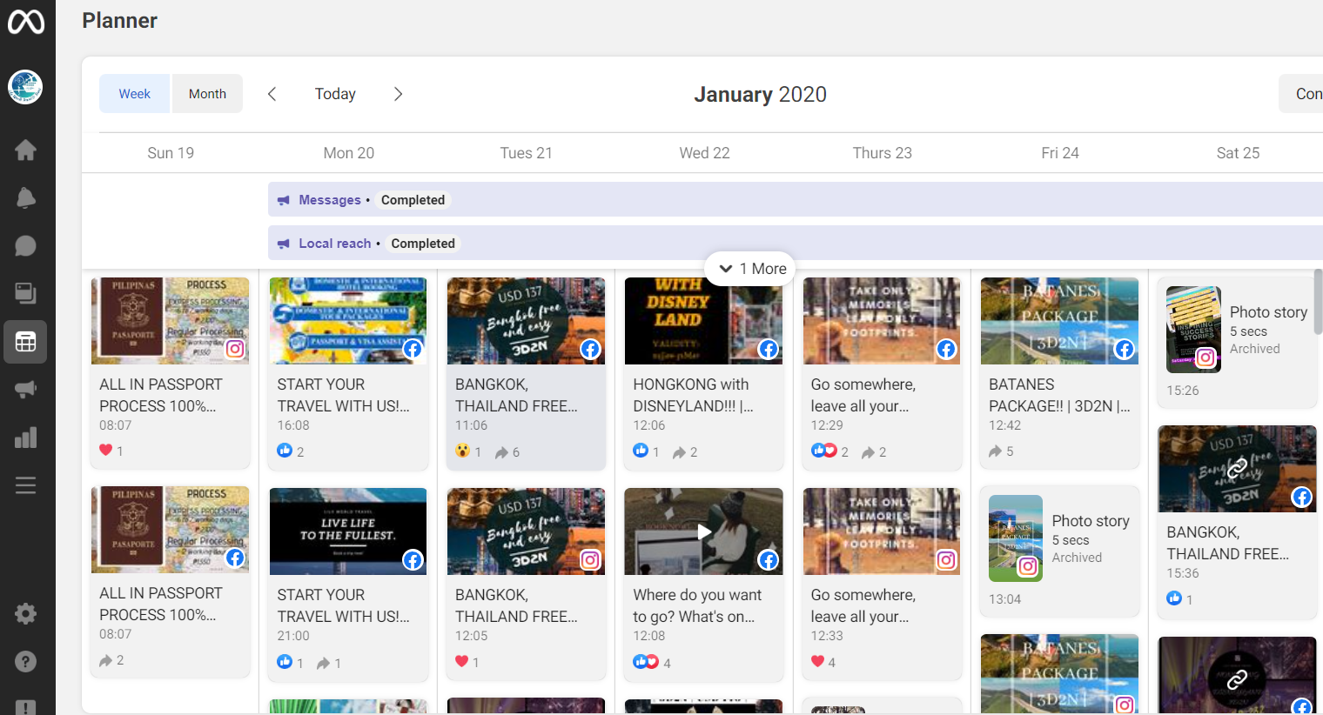
Task: Click Instagram badge on 15:26 photo story
Action: (1205, 357)
